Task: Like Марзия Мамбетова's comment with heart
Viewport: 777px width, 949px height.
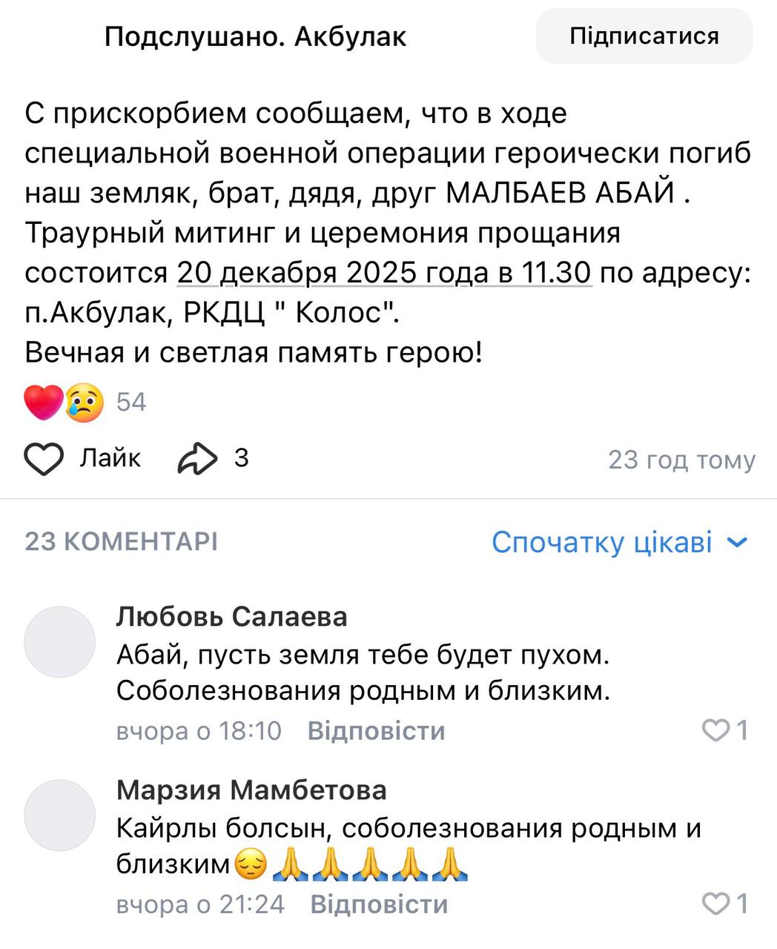Action: (x=716, y=905)
